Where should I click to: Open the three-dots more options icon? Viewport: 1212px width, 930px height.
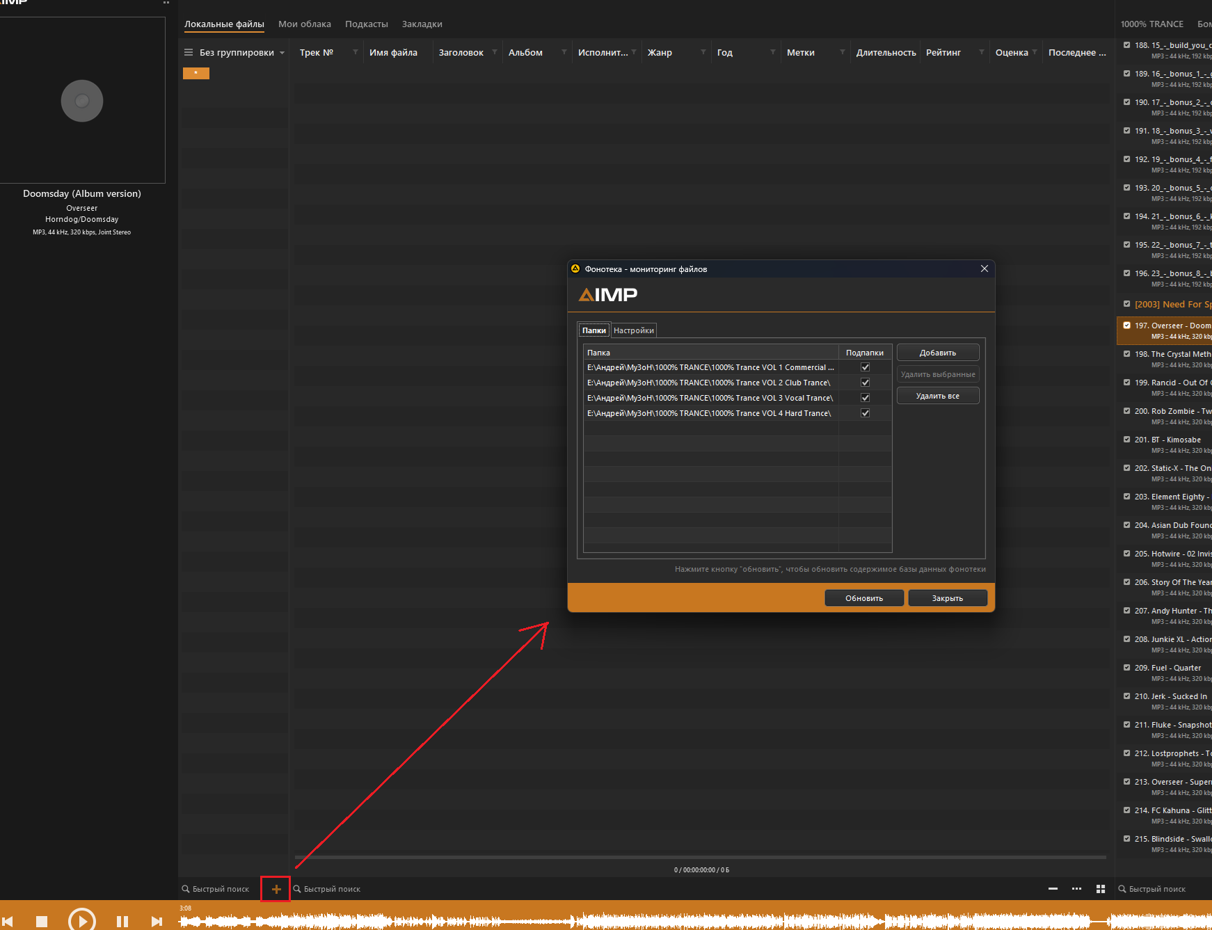(x=1076, y=889)
